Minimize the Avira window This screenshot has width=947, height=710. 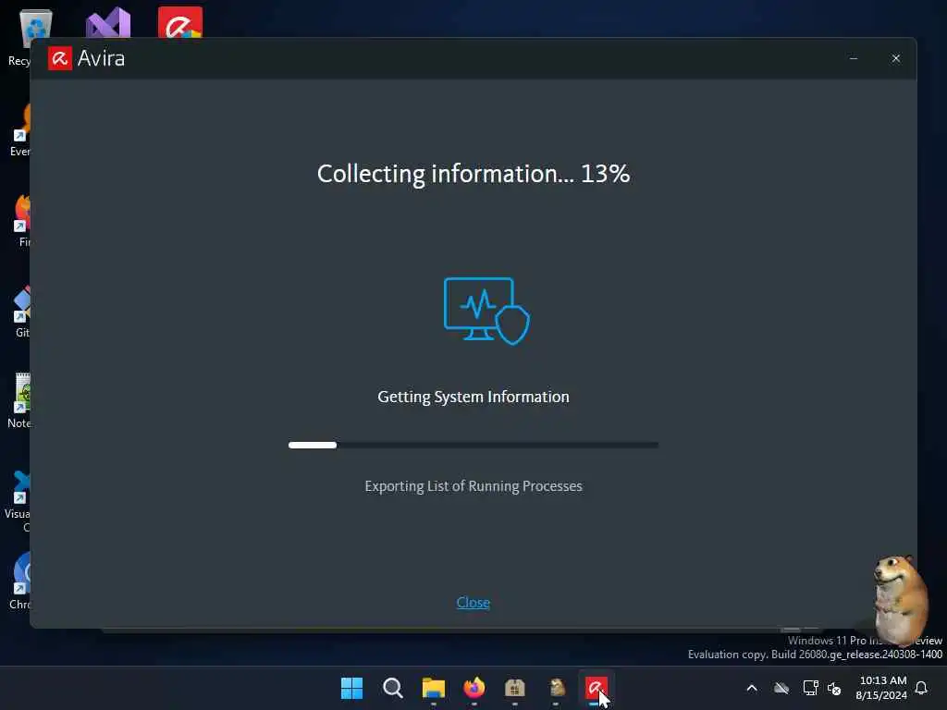point(854,58)
